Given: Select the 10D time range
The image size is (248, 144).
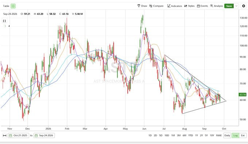Looking at the screenshot, I should 167,136.
